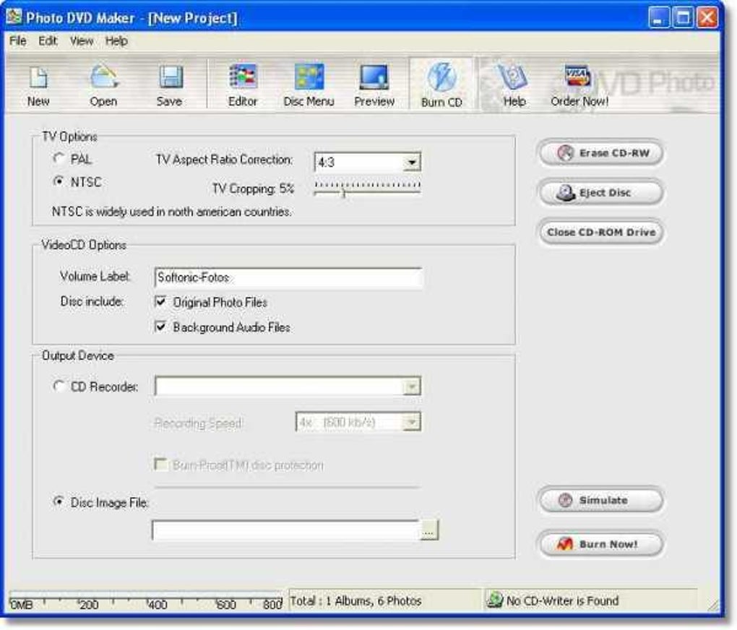The height and width of the screenshot is (630, 737).
Task: Open a project with the Open icon
Action: (103, 77)
